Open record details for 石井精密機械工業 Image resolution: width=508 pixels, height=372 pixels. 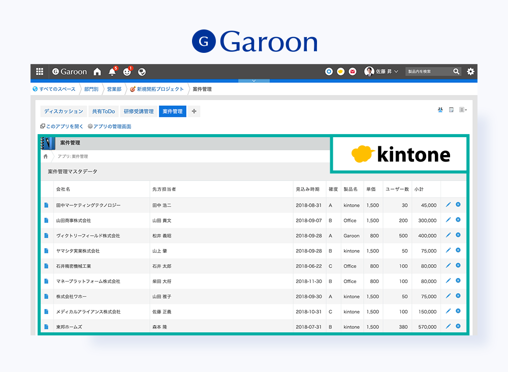click(x=46, y=266)
